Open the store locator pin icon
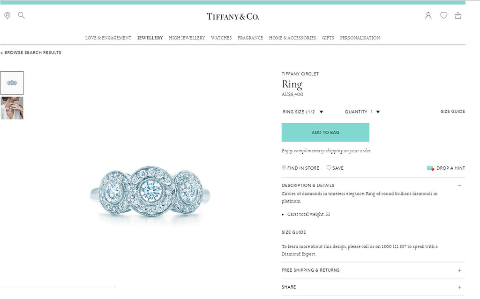 (7, 15)
